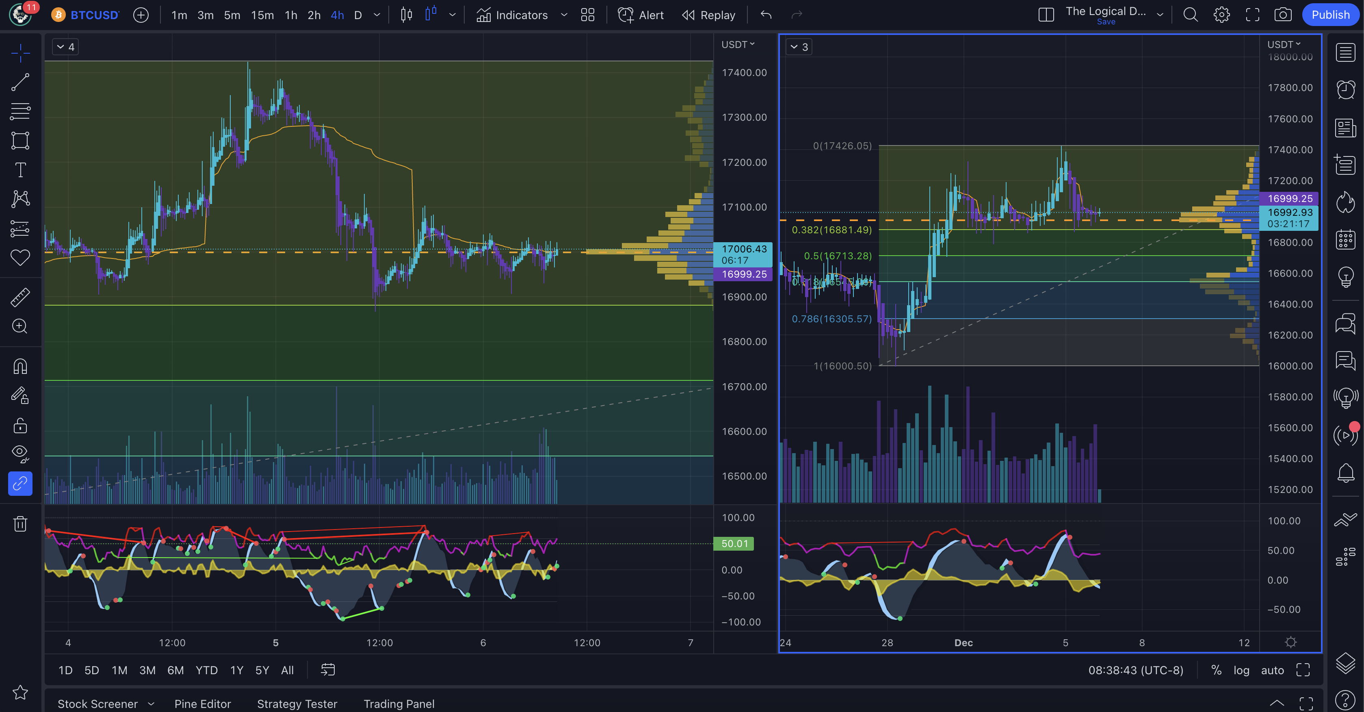Open the Indicators dialog
Screen dimensions: 1364x712
point(511,15)
